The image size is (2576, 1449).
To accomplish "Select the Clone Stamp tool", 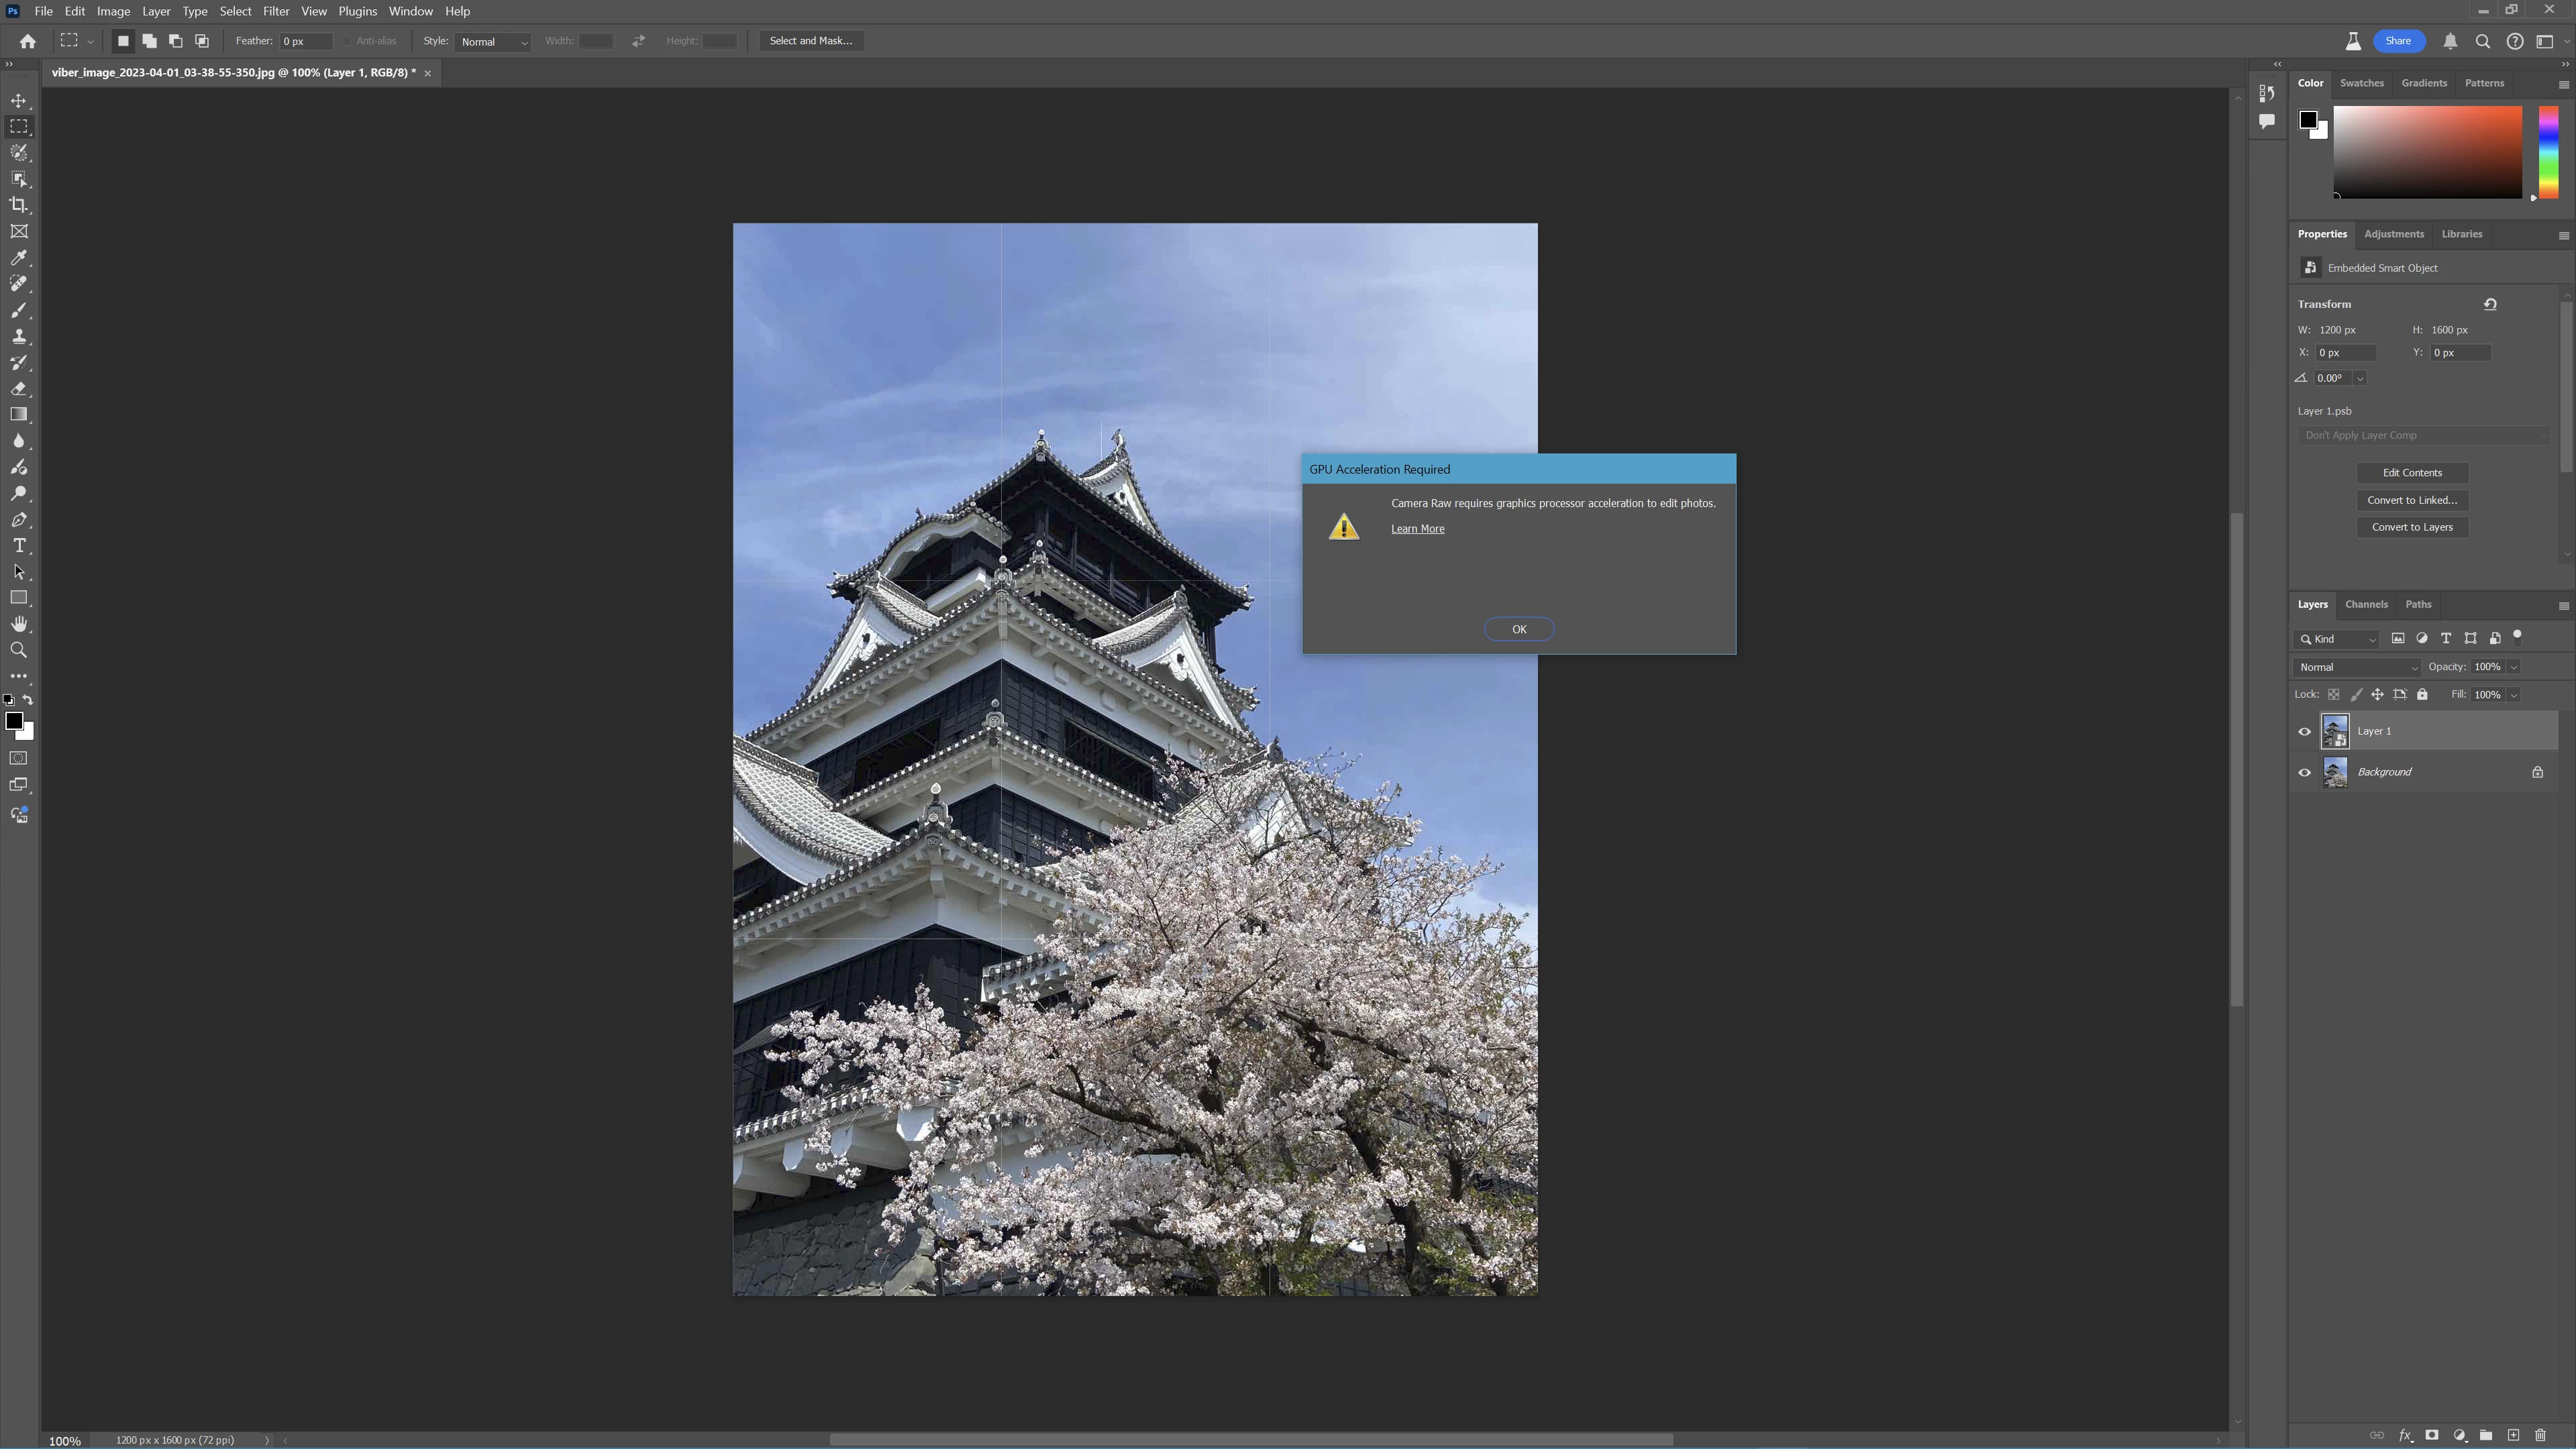I will (x=19, y=337).
